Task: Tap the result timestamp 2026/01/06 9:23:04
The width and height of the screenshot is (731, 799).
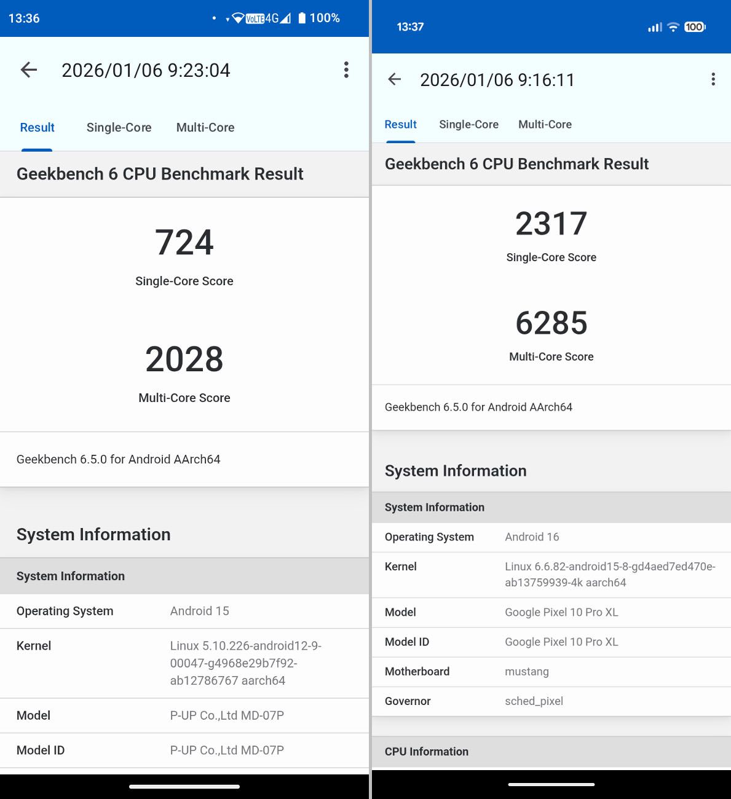Action: pyautogui.click(x=147, y=70)
